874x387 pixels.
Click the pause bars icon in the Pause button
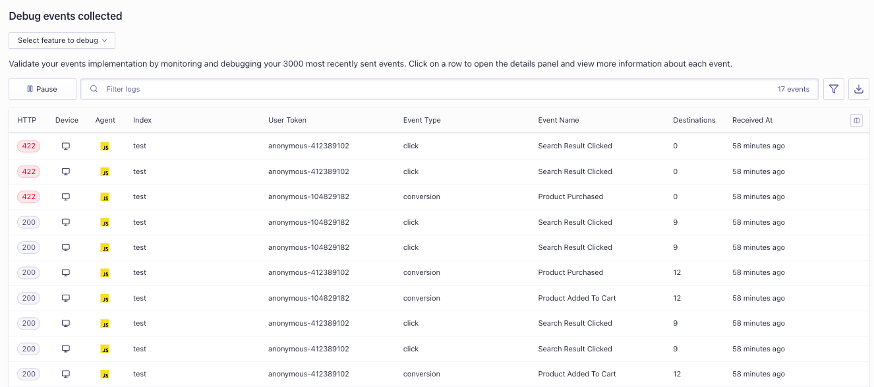29,88
